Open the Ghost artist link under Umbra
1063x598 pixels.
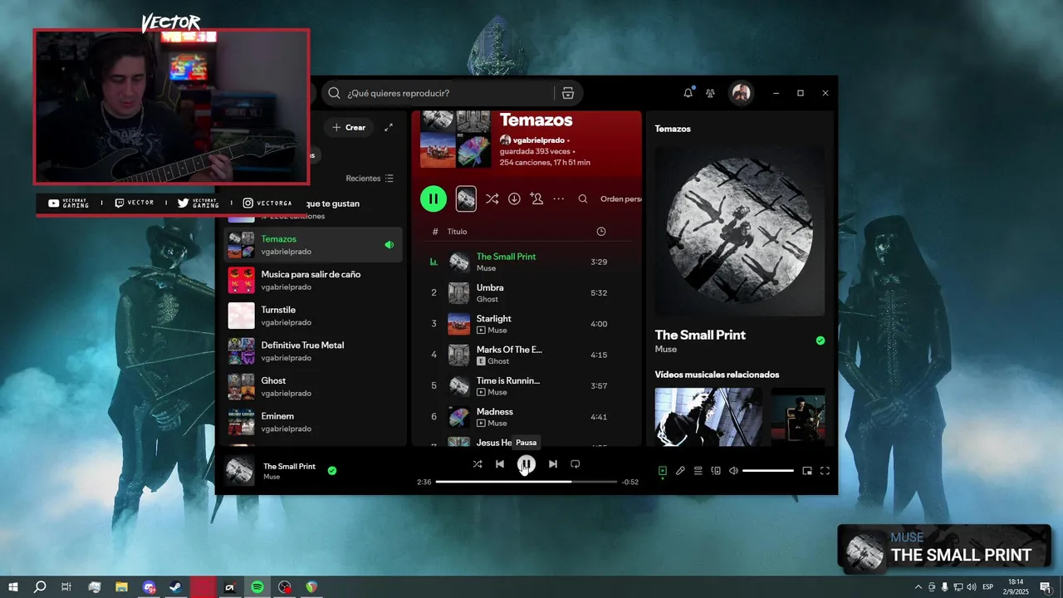click(x=487, y=299)
